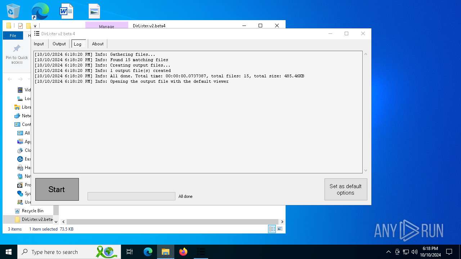Select the 'Pro' Programs tree entry
The width and height of the screenshot is (461, 259).
(24, 185)
